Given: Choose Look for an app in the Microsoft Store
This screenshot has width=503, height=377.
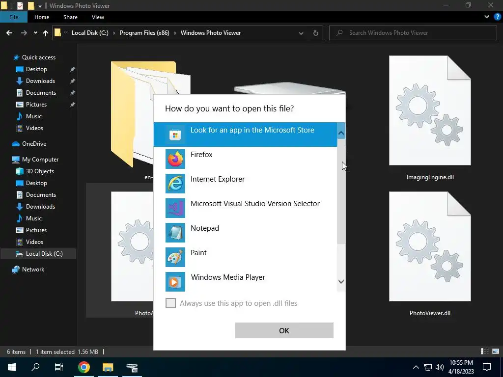Looking at the screenshot, I should click(246, 135).
